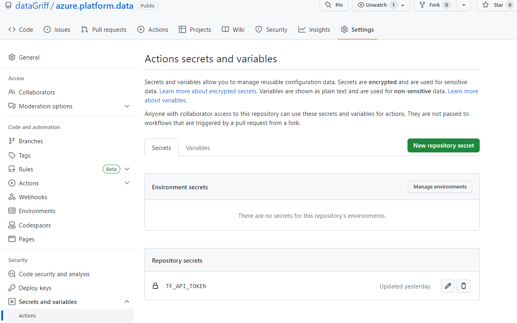View the Projects tab

195,29
